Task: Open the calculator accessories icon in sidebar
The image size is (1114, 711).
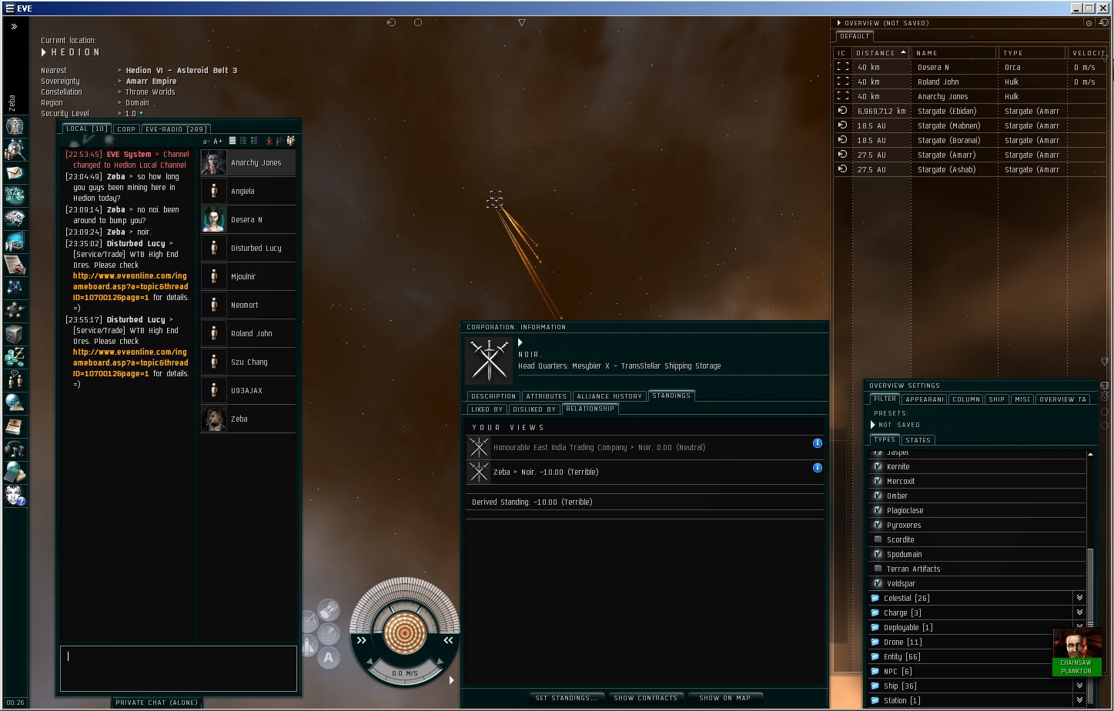Action: (15, 472)
